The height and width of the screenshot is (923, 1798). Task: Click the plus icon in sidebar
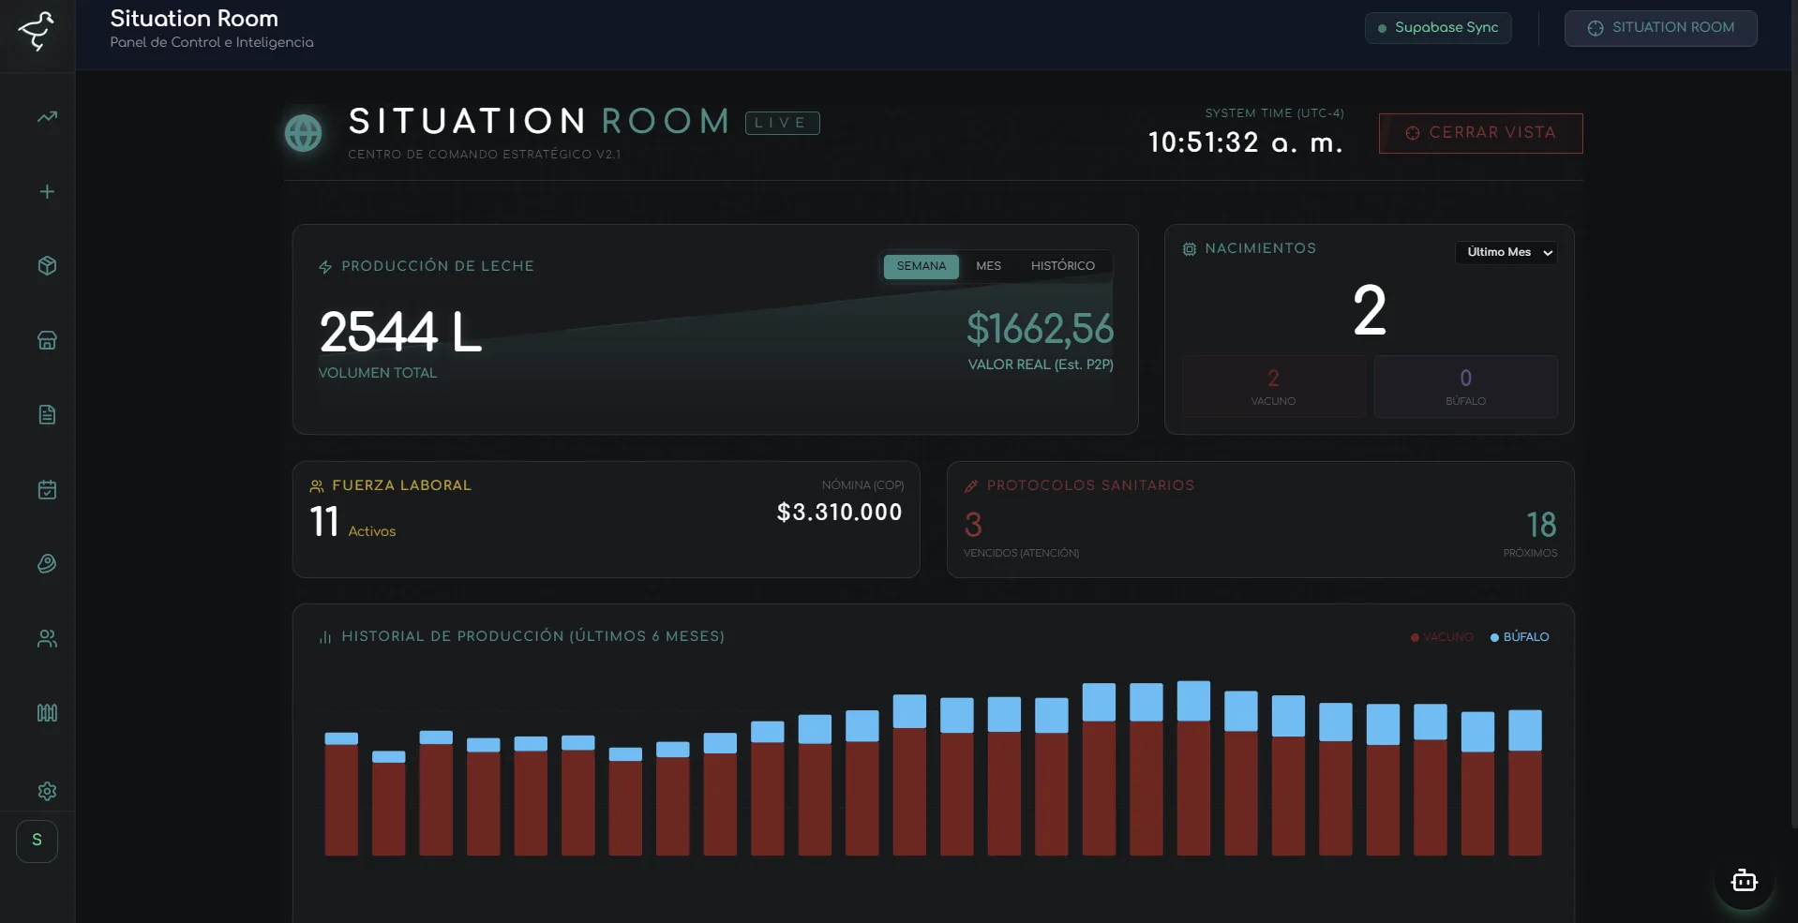pyautogui.click(x=47, y=192)
